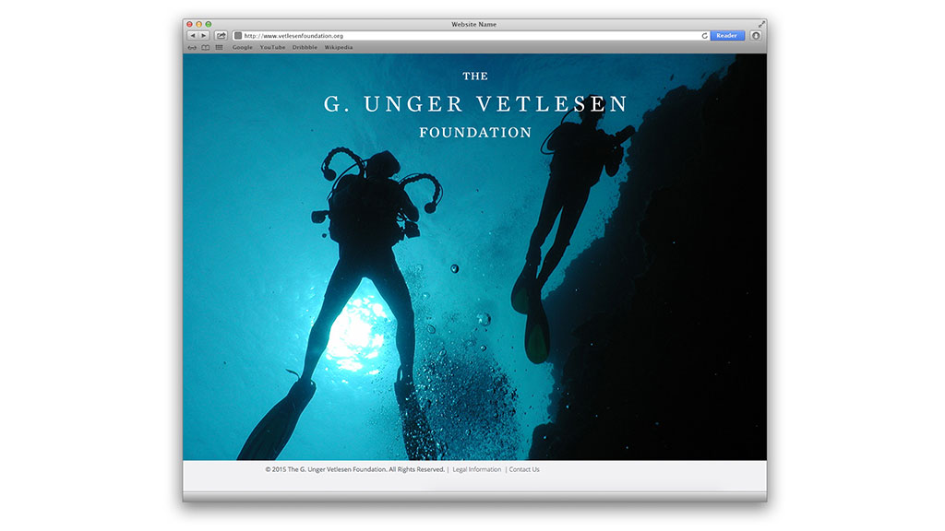This screenshot has height=531, width=945.
Task: Open the Google bookmark
Action: point(242,47)
